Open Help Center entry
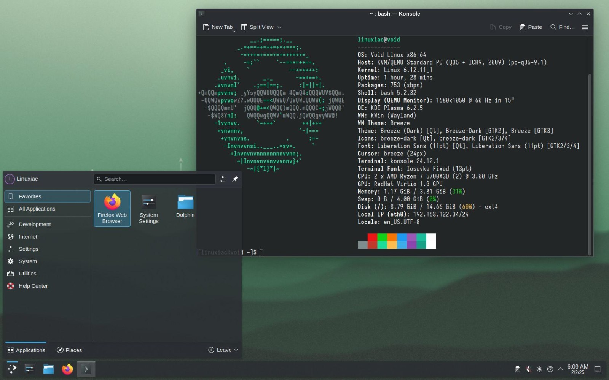The height and width of the screenshot is (380, 609). click(x=47, y=286)
